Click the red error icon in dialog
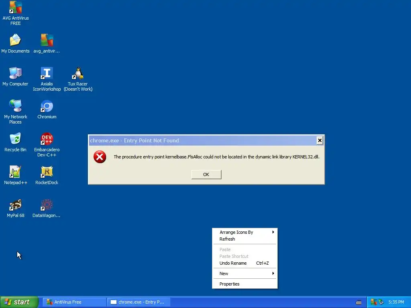 pyautogui.click(x=100, y=157)
